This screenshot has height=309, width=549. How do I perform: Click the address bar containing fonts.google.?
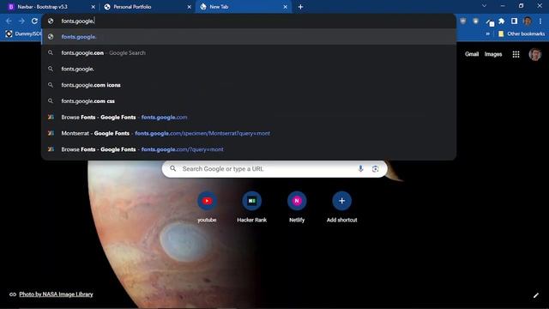click(249, 21)
